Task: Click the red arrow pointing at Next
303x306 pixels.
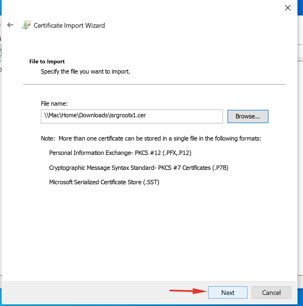Action: pos(188,291)
